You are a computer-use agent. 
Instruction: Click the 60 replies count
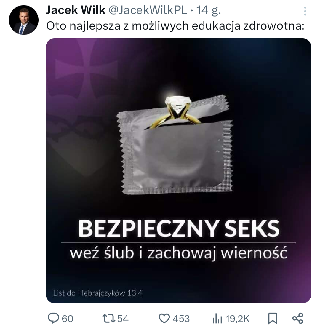click(x=68, y=319)
